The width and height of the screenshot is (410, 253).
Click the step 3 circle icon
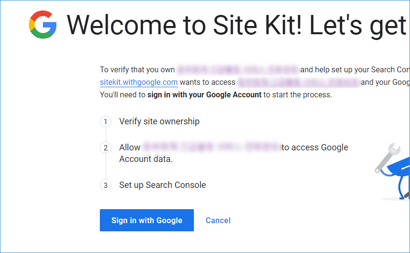click(x=106, y=186)
